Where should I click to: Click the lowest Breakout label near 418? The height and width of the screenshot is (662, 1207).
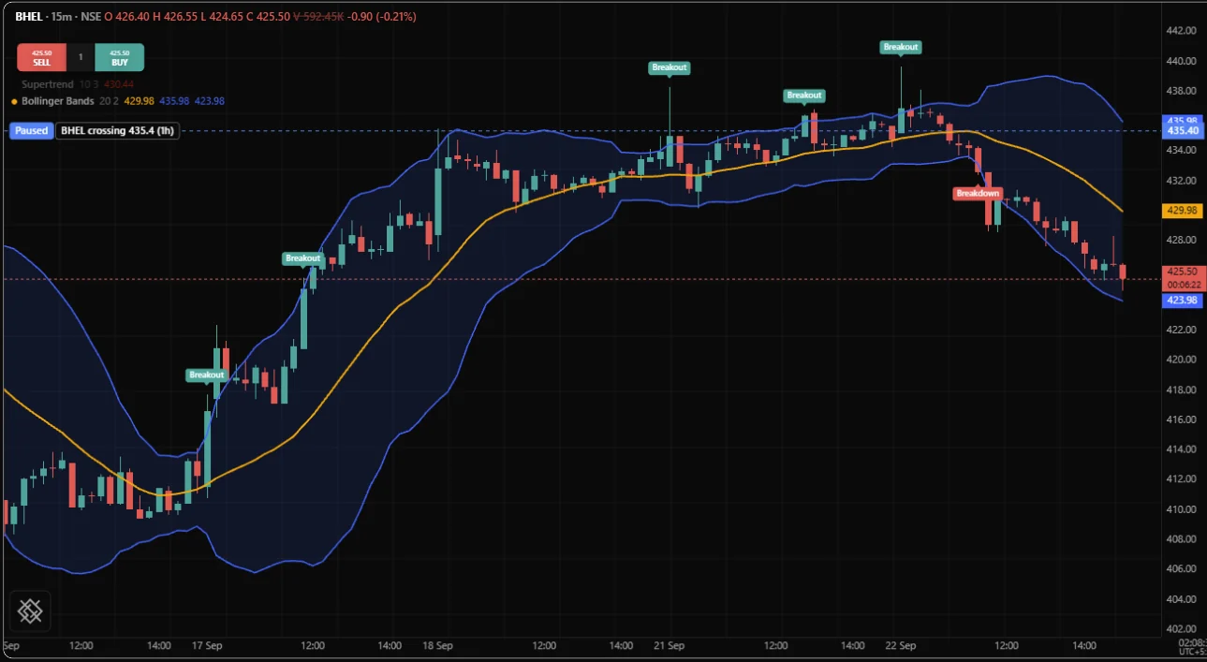pos(207,375)
